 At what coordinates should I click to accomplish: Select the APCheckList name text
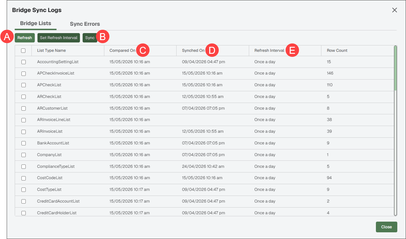49,85
